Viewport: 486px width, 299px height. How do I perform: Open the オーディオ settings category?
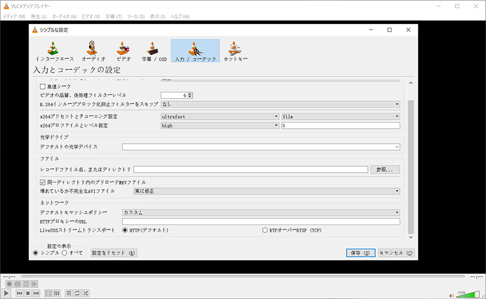[93, 51]
